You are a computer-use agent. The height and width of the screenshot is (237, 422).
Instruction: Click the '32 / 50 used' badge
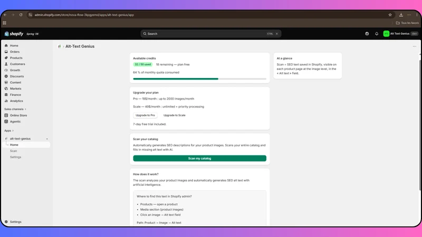[x=142, y=64]
